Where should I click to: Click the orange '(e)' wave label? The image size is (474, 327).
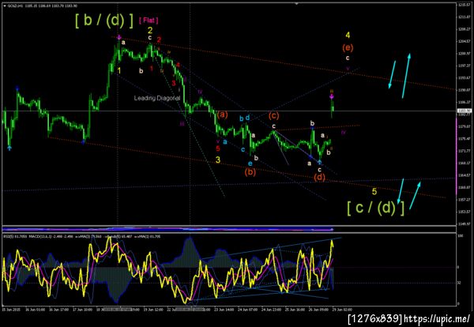(x=348, y=47)
